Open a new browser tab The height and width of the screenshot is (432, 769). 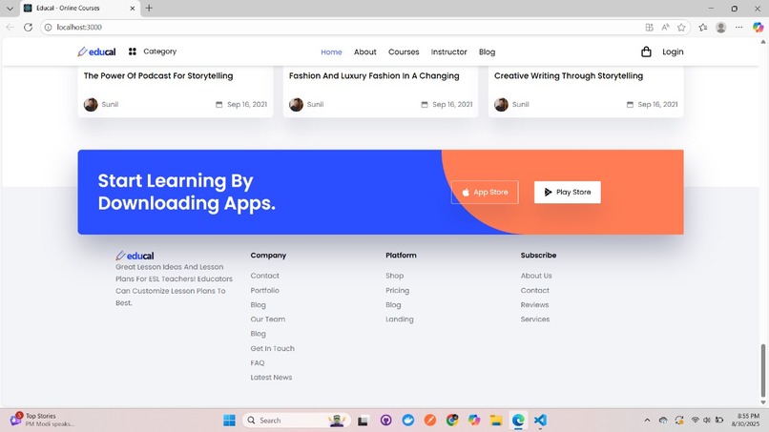149,8
